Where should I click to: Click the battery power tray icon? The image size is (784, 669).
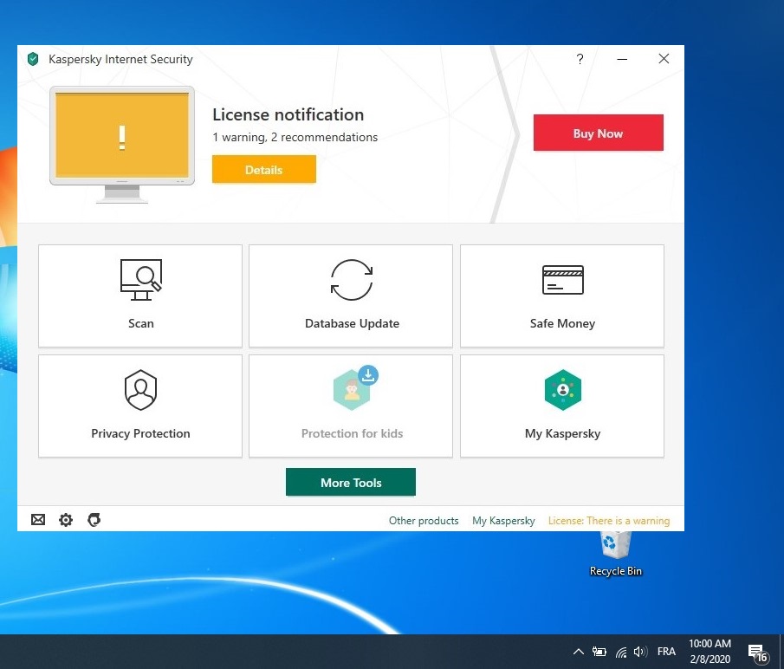[599, 652]
